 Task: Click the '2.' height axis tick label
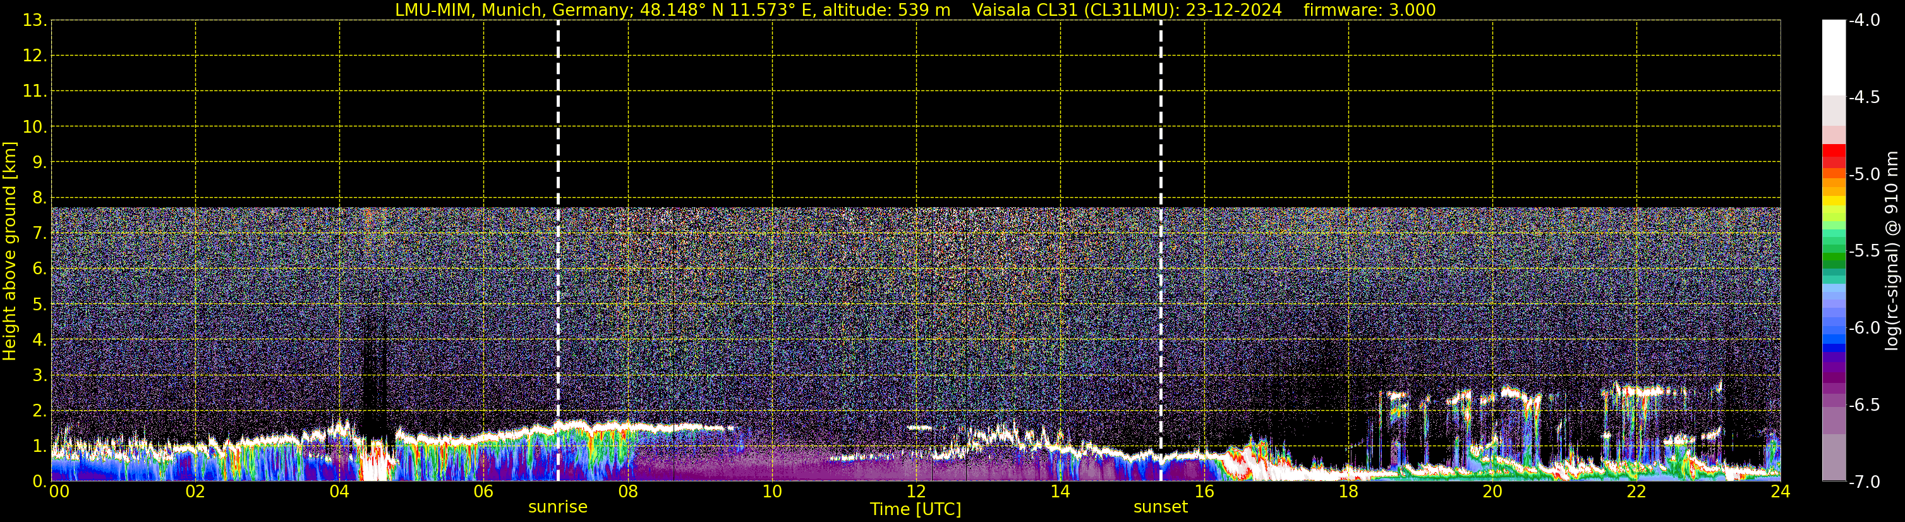coord(39,411)
